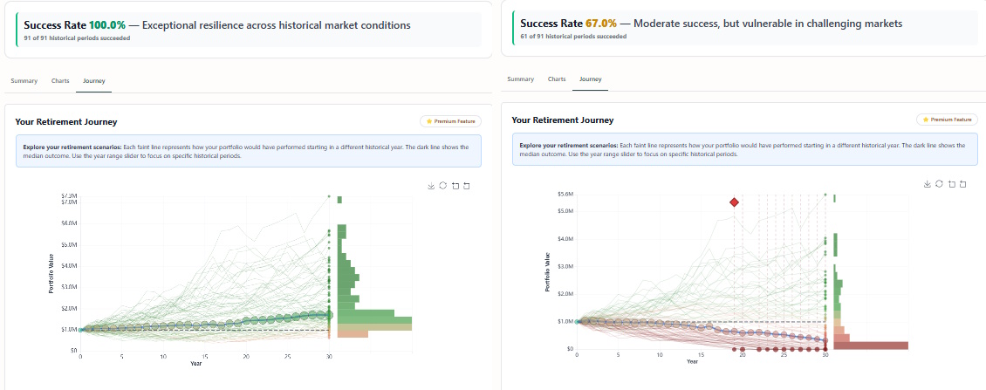Download the 100.0% success chart as image

431,186
